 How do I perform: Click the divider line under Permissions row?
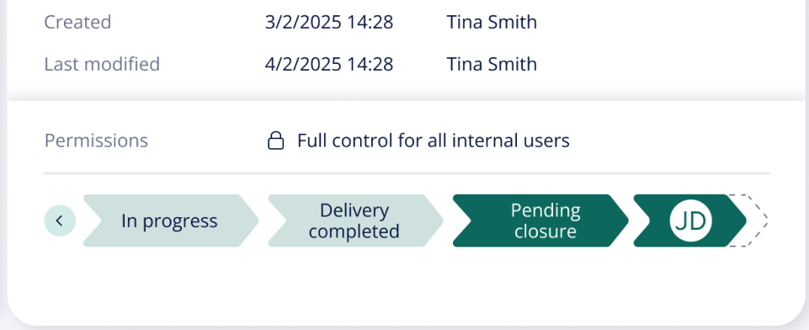click(x=407, y=173)
